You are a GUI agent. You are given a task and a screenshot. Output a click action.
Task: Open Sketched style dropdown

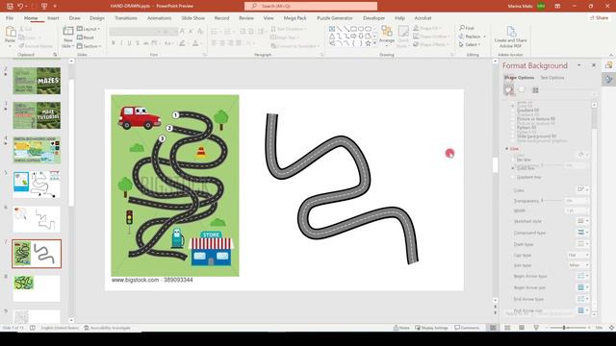coord(583,221)
